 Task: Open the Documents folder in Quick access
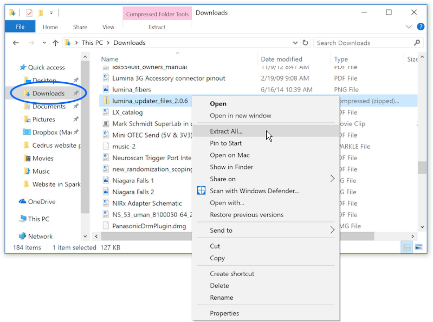49,107
